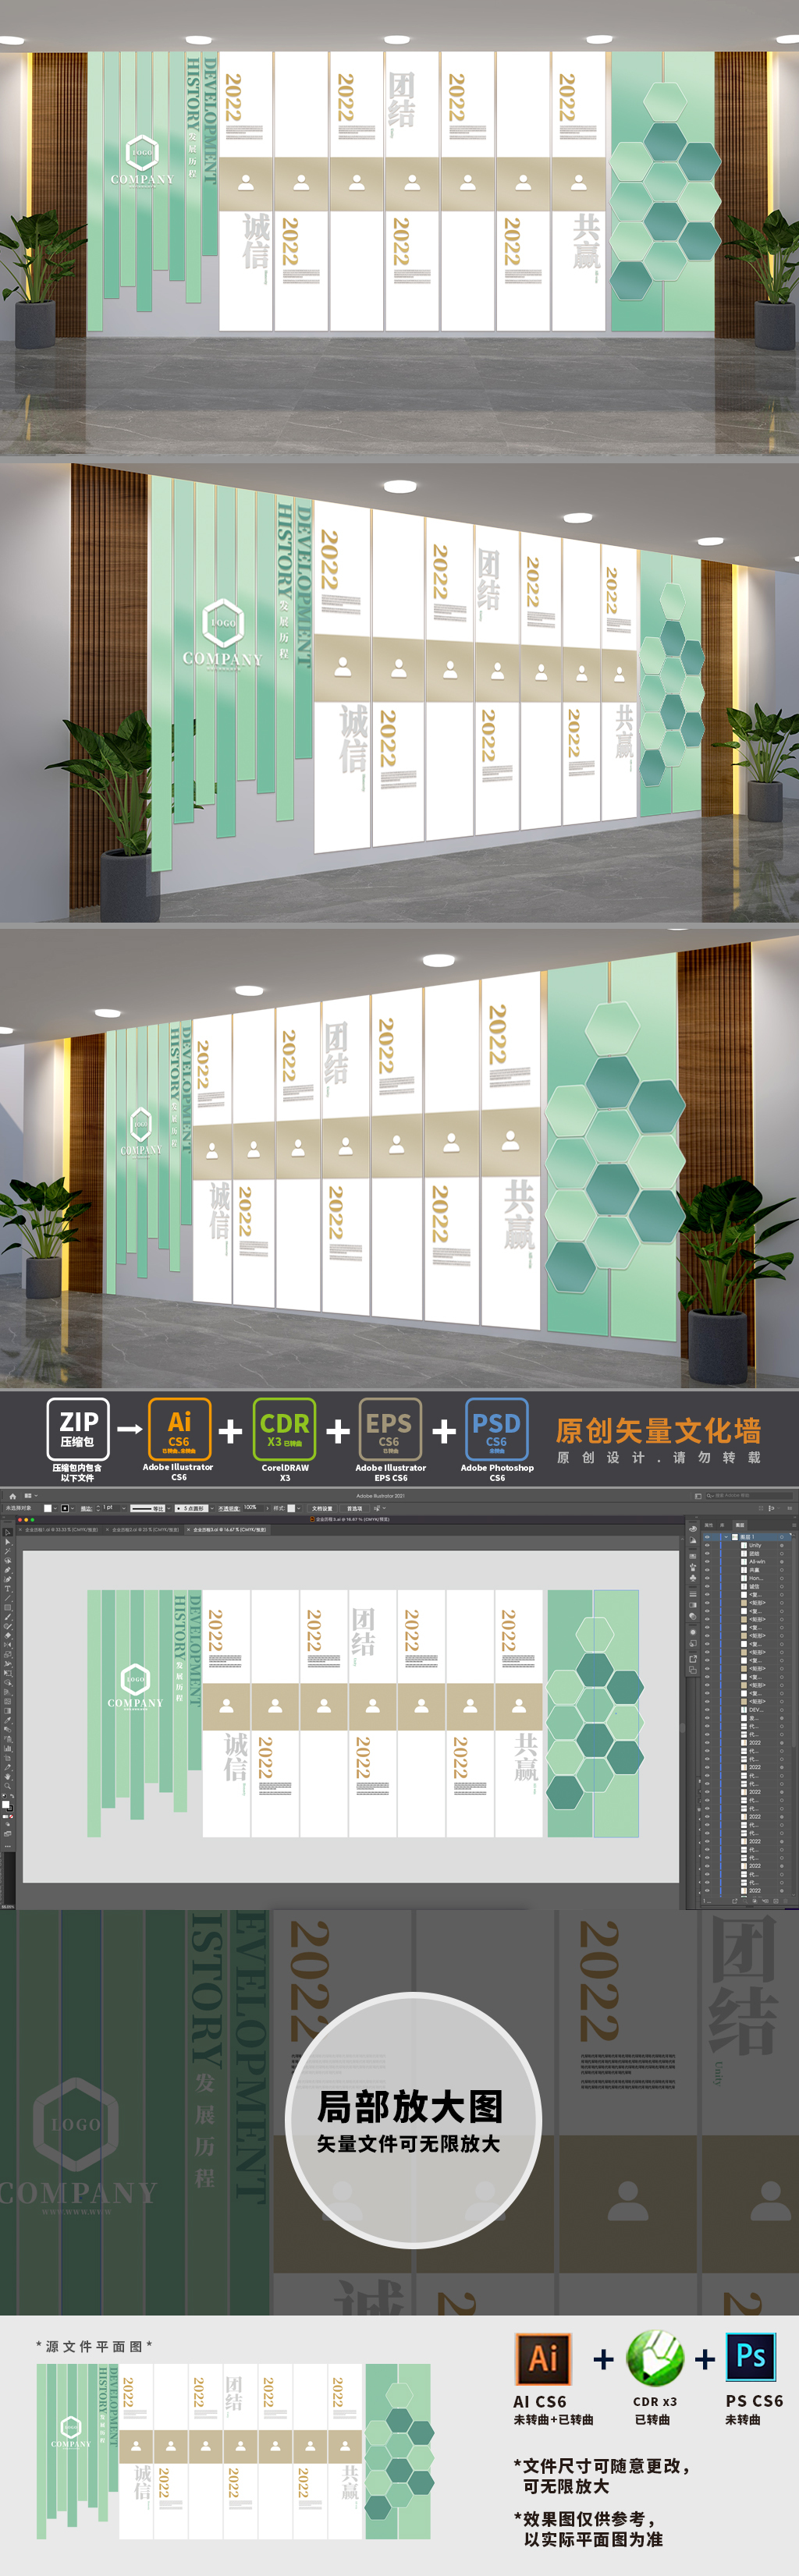Close the 企业历程2.ai tab

107,1529
